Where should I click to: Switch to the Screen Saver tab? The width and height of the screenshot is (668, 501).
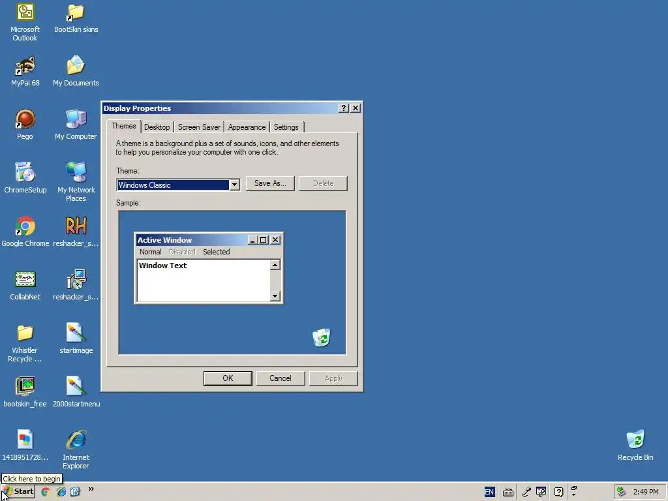tap(199, 127)
